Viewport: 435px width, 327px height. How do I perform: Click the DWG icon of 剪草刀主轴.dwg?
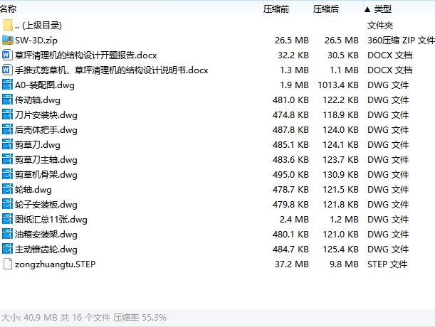click(x=7, y=160)
